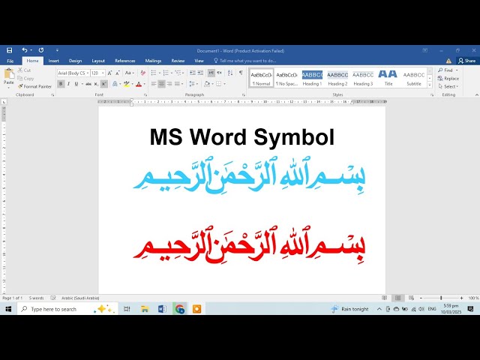
Task: Go to the References tab
Action: 125,61
